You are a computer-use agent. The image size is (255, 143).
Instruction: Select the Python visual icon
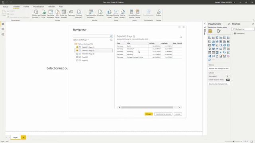(224, 52)
